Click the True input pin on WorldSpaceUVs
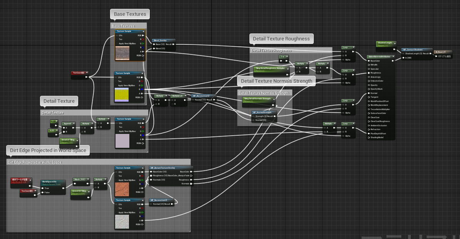Viewport: 460px width, 239px height. click(43, 188)
